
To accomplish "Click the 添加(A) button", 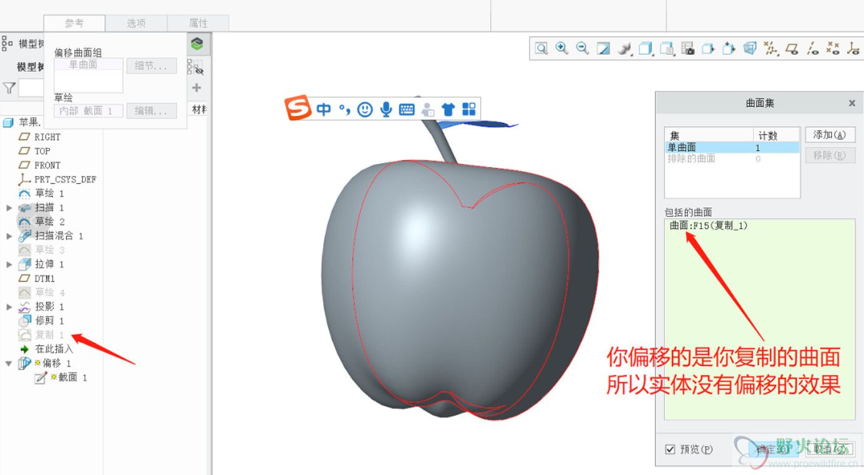I will (x=830, y=135).
